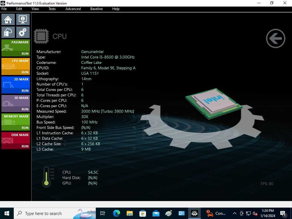Run the Memory Mark test
This screenshot has height=219, width=292.
16,122
